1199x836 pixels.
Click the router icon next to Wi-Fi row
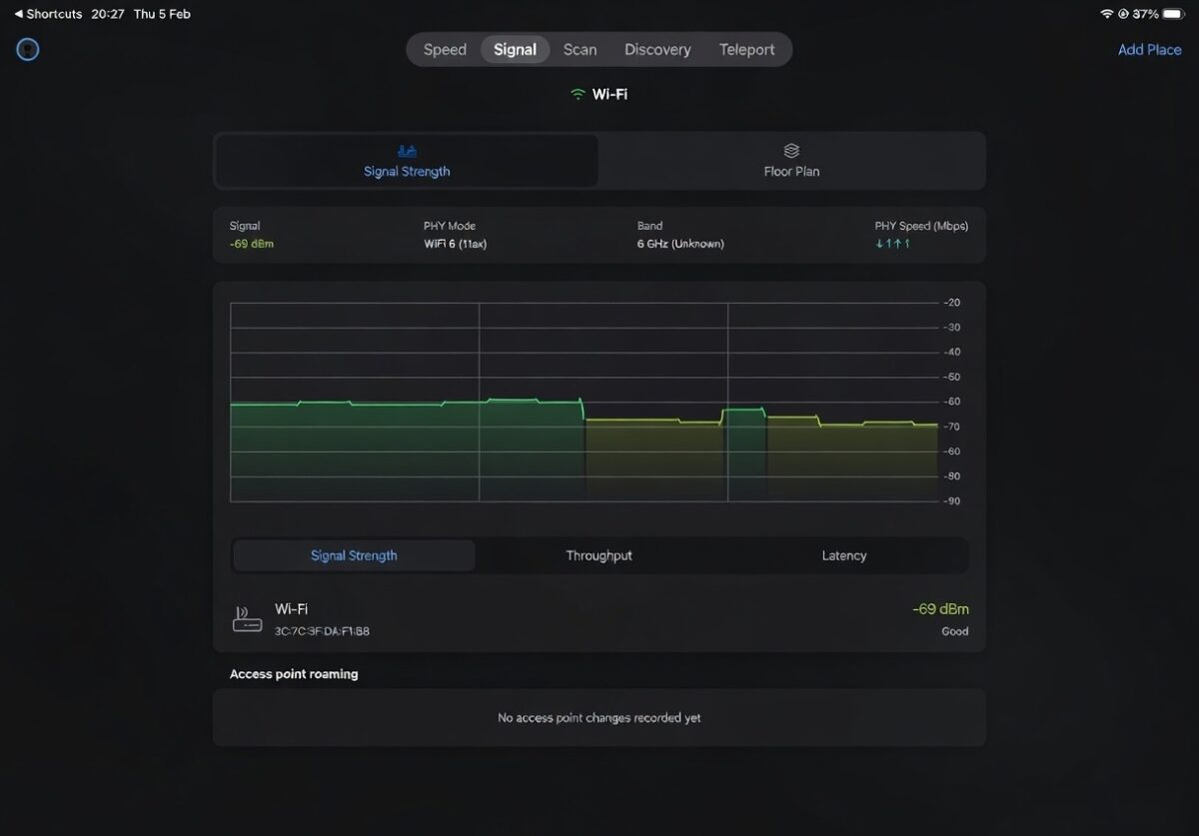(x=247, y=619)
